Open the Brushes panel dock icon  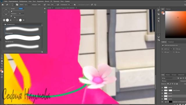tap(159, 40)
